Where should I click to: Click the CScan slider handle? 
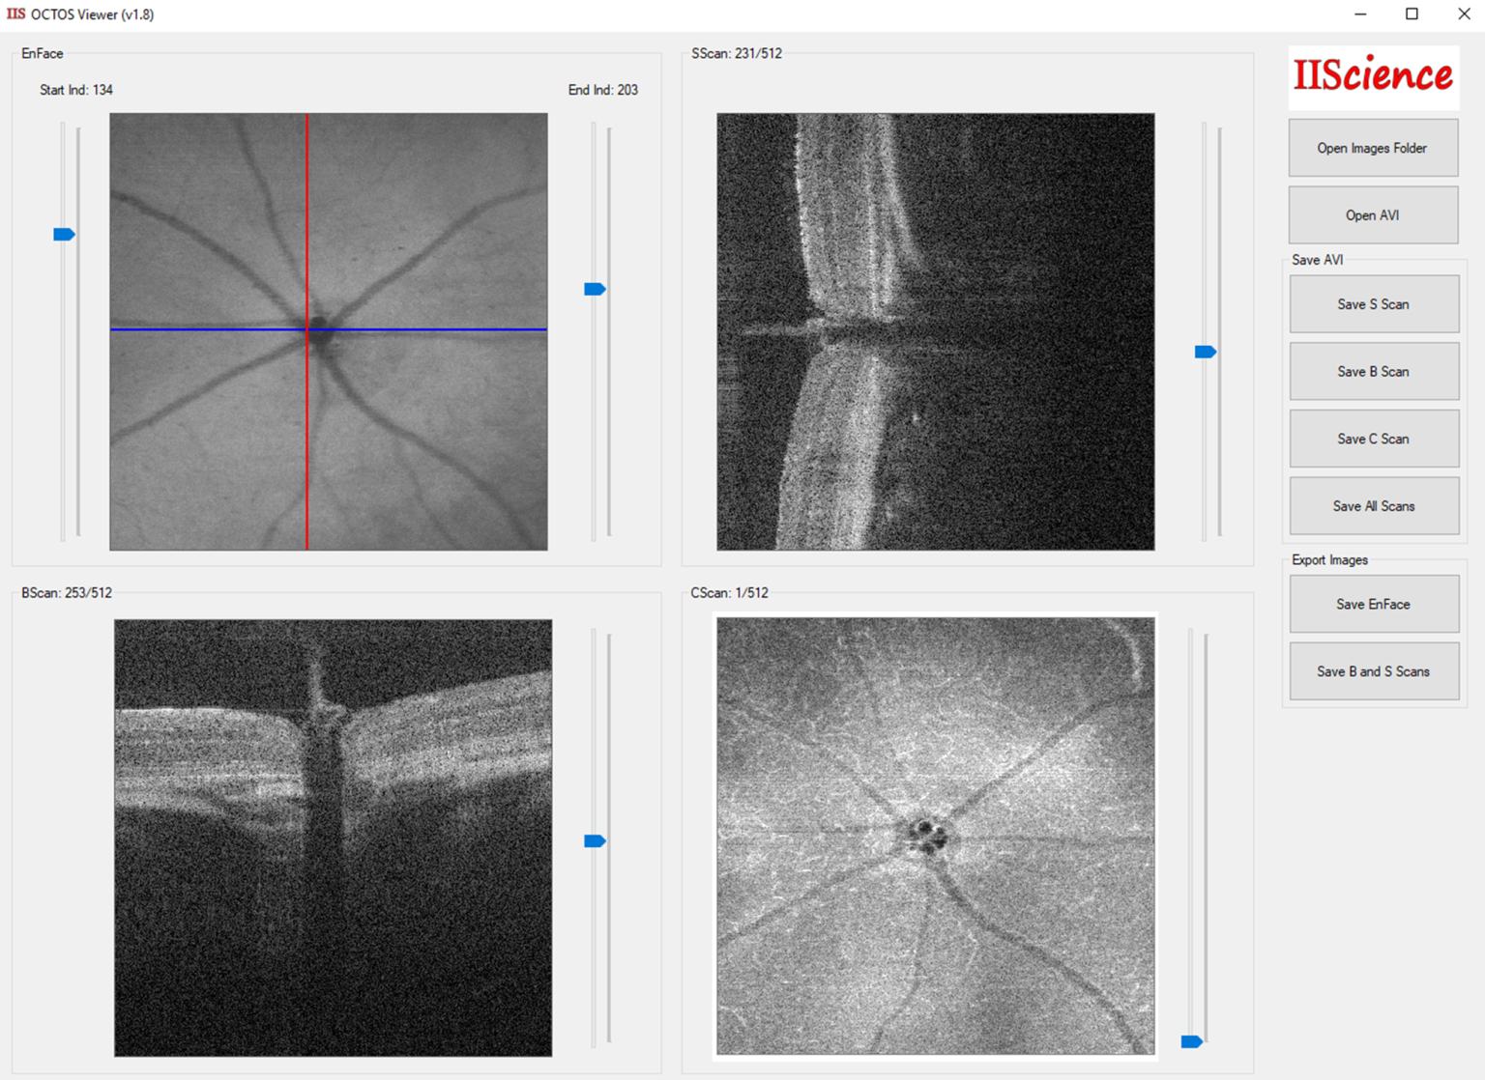1191,1041
